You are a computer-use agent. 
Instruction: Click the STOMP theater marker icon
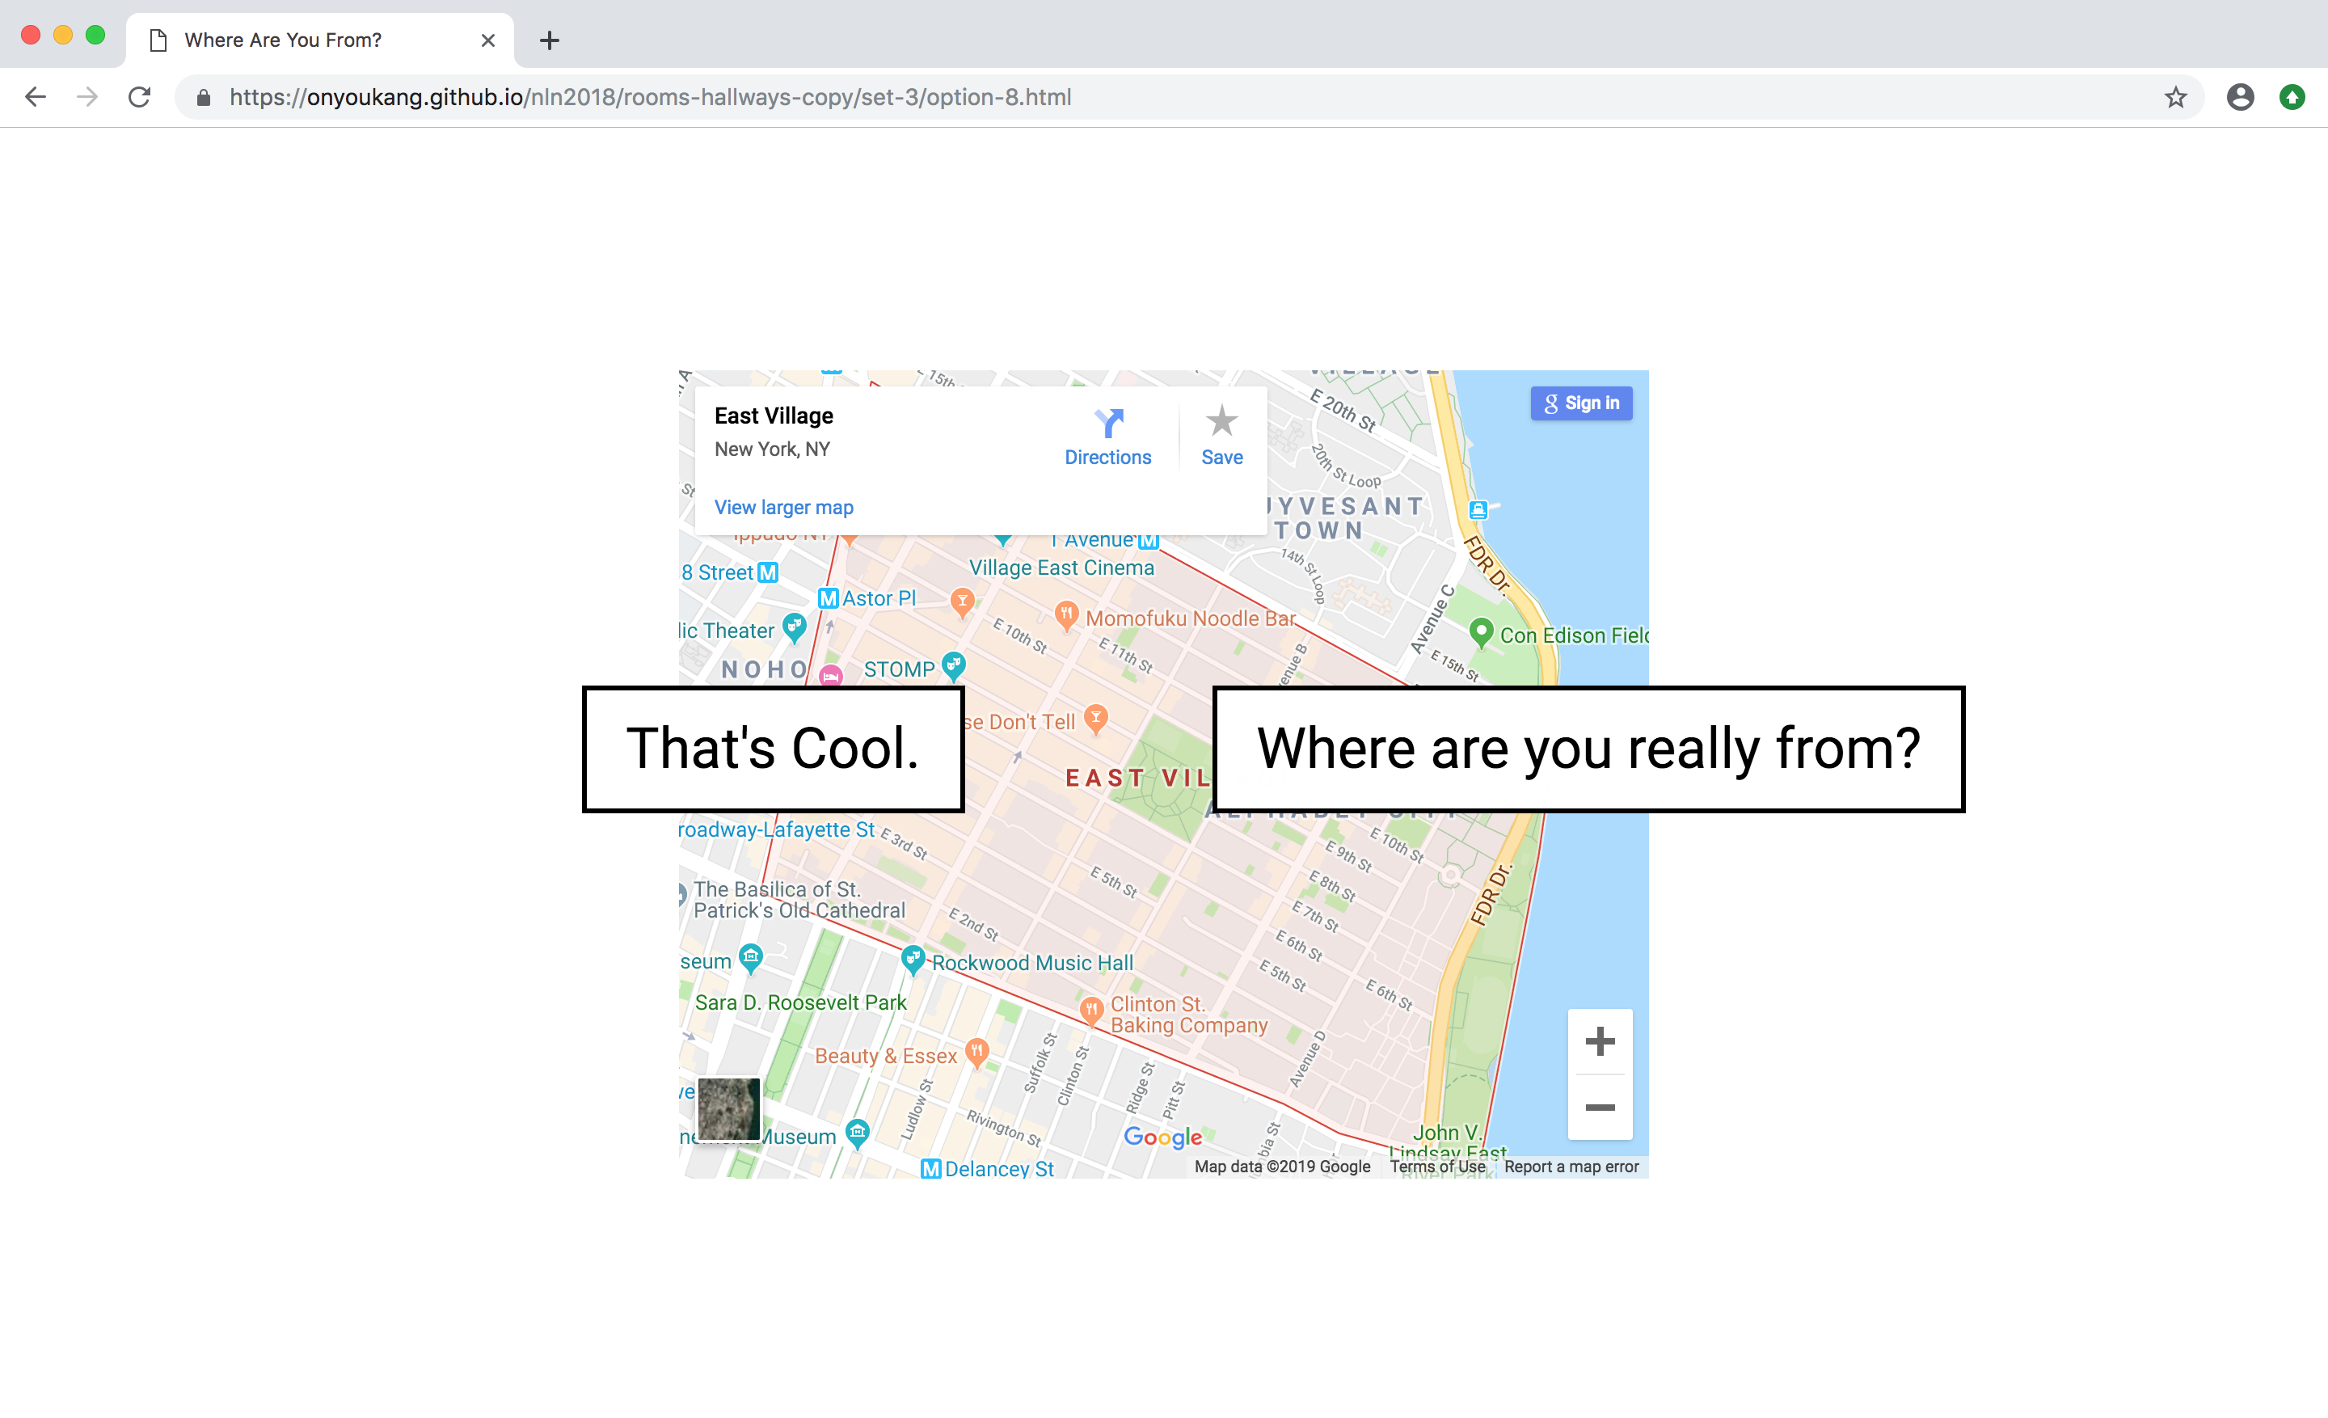953,666
